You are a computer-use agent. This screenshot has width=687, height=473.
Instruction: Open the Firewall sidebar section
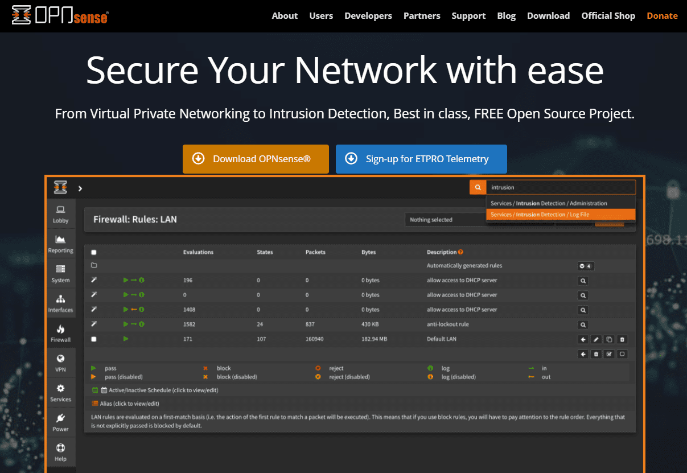click(x=60, y=334)
